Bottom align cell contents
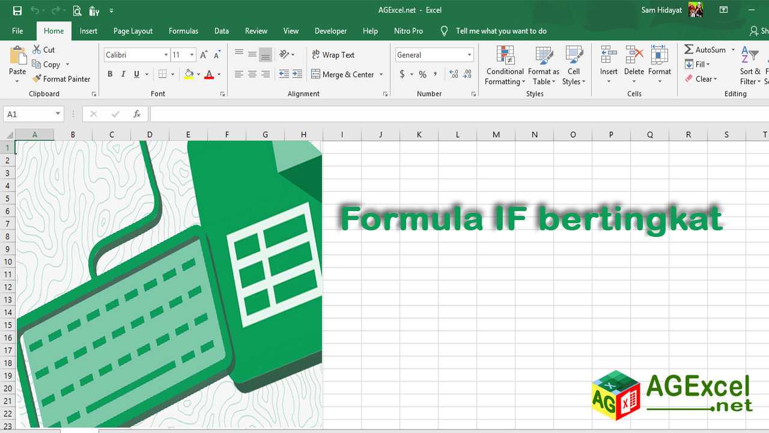This screenshot has height=433, width=769. pos(266,54)
